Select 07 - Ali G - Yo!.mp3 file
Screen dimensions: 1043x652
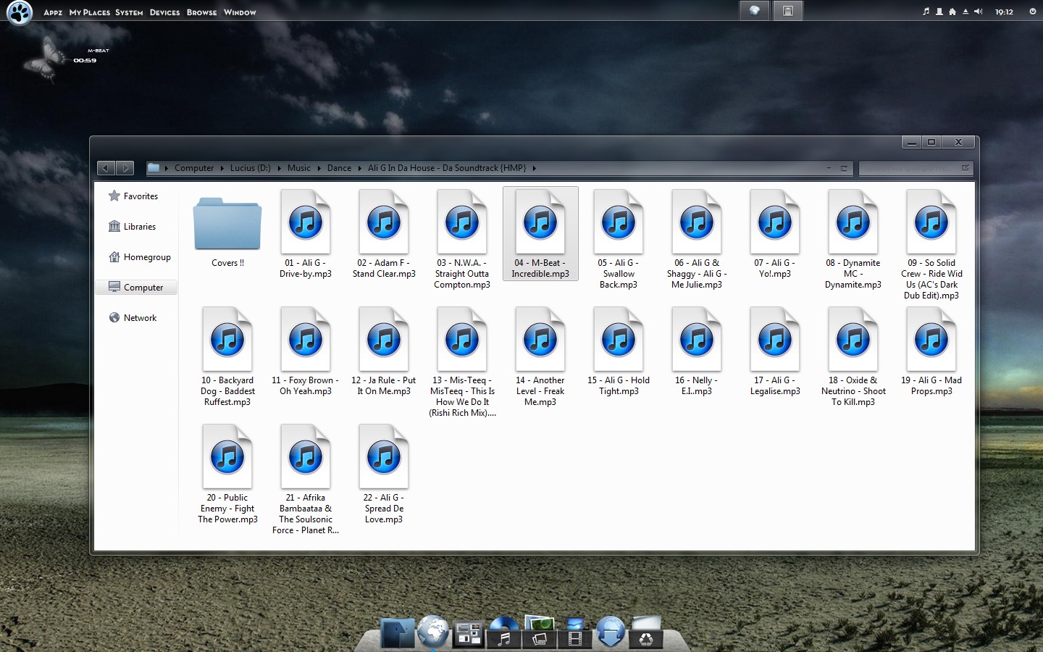pos(775,235)
